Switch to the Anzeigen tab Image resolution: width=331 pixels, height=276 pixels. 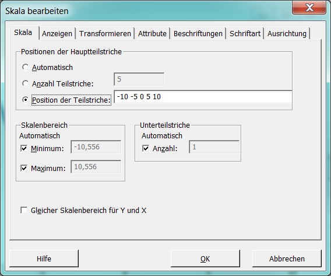click(57, 34)
